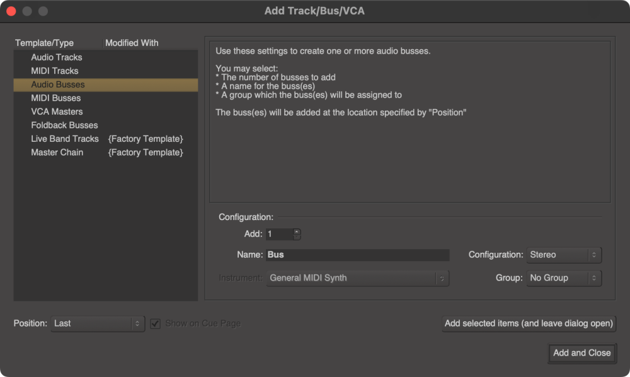Select MIDI Tracks in template list

55,71
